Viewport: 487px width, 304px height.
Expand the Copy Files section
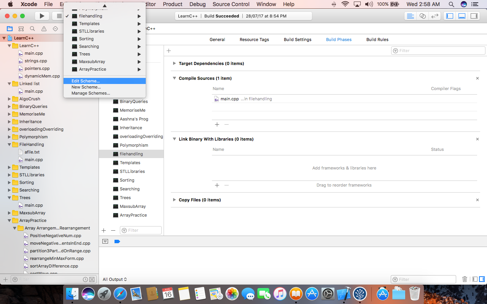click(x=174, y=200)
